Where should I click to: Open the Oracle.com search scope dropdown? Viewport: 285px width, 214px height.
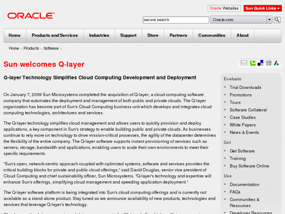[x=241, y=20]
